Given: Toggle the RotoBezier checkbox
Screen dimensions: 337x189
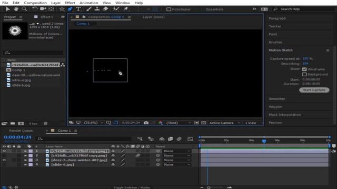Looking at the screenshot, I should click(168, 9).
